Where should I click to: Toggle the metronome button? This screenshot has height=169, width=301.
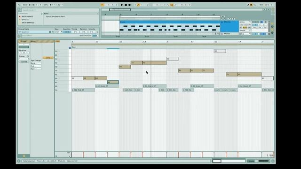coord(51,5)
